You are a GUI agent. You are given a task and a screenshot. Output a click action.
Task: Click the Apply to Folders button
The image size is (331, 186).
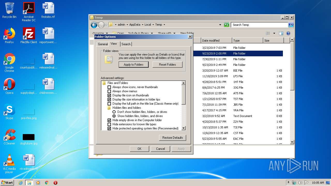[133, 65]
